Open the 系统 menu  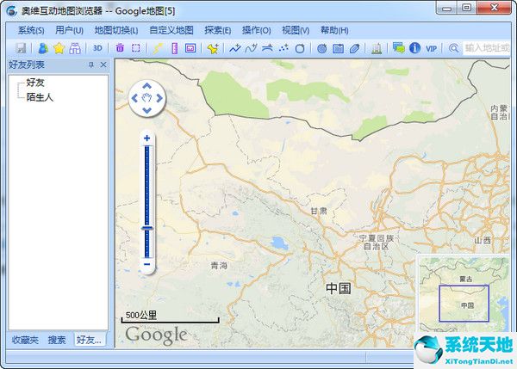point(31,30)
